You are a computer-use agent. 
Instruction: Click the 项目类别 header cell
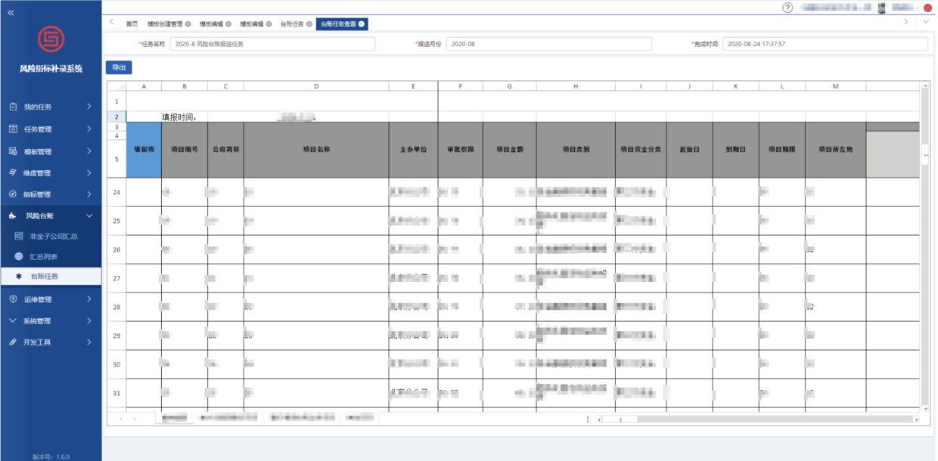pos(576,150)
